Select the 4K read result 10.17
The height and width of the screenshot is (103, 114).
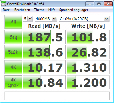click(44, 67)
